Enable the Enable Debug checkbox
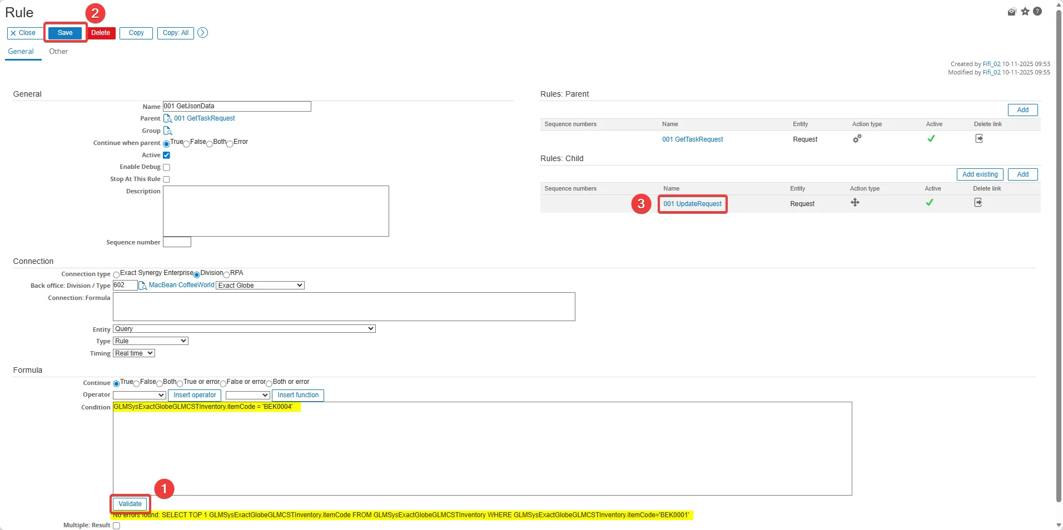 tap(166, 167)
